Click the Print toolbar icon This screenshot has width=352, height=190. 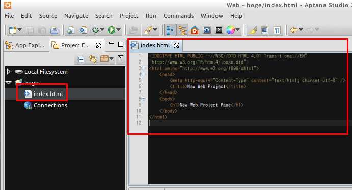[x=54, y=30]
